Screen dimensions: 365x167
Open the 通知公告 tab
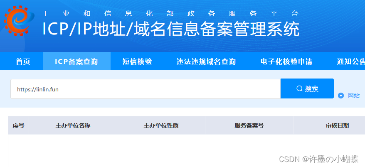point(351,61)
